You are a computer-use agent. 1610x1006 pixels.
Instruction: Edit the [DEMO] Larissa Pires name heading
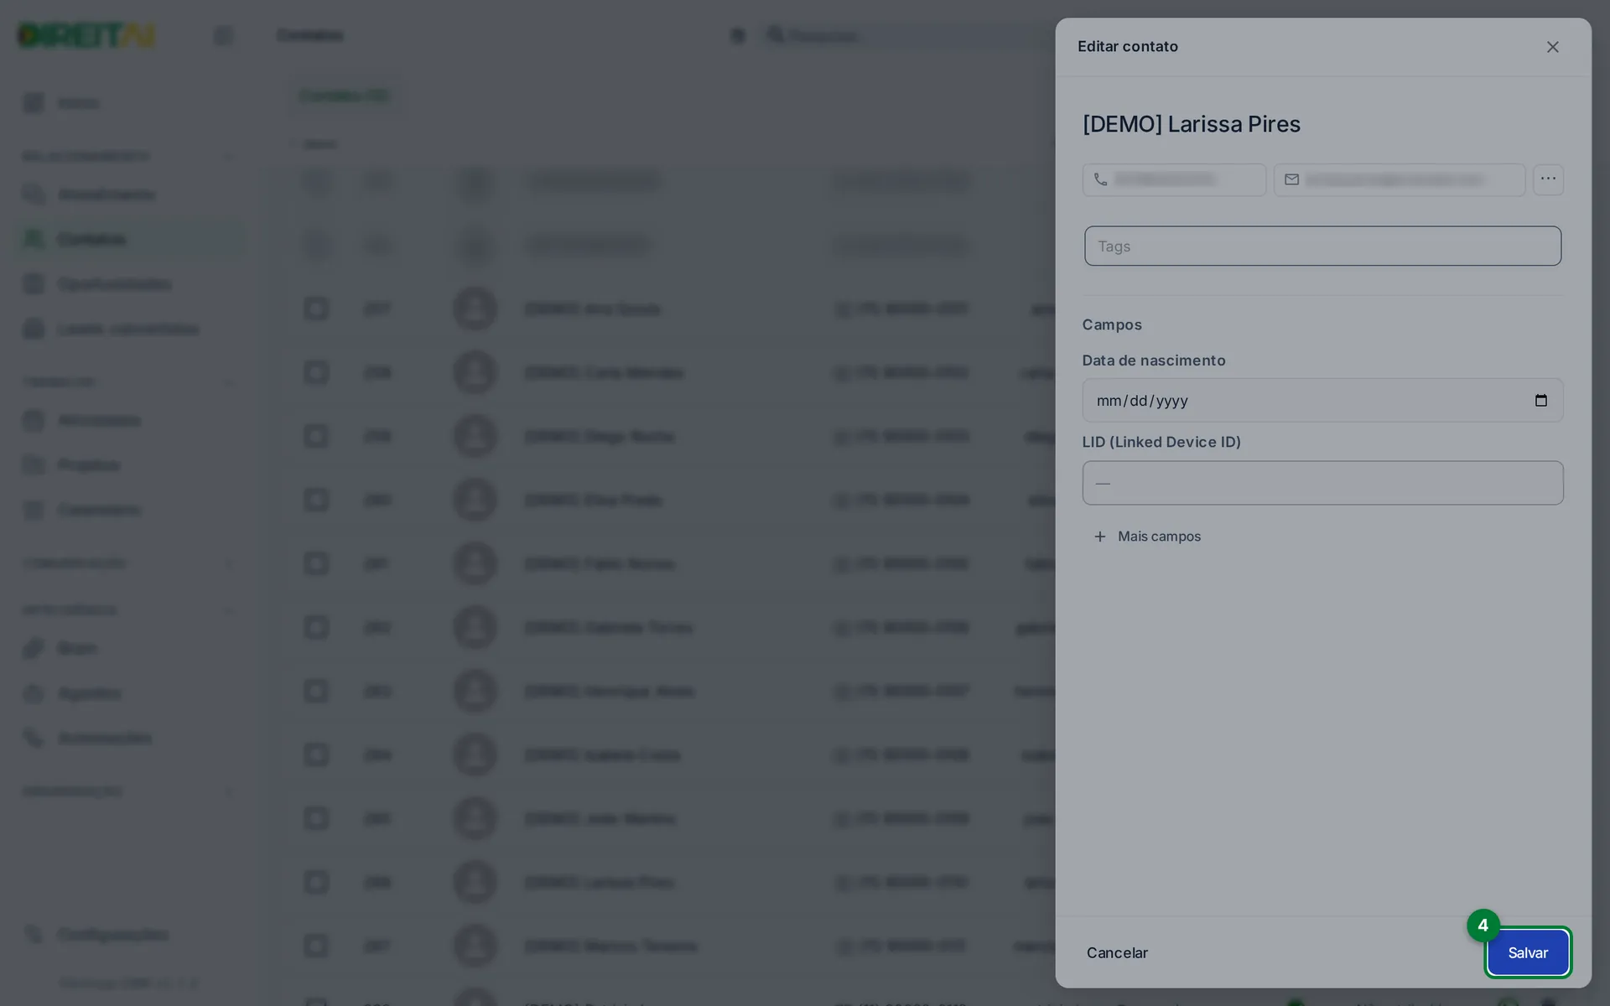[x=1191, y=124]
